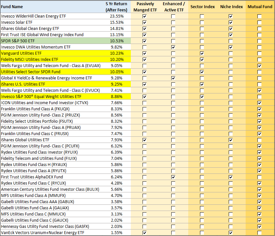Click the 15.53% return cell
The image size is (275, 236).
117,22
